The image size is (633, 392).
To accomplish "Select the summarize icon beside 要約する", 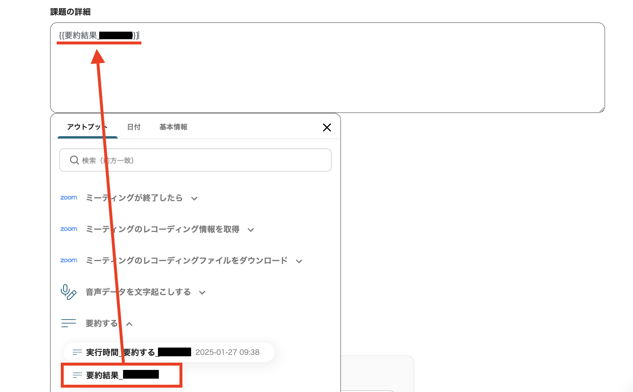I will 69,323.
